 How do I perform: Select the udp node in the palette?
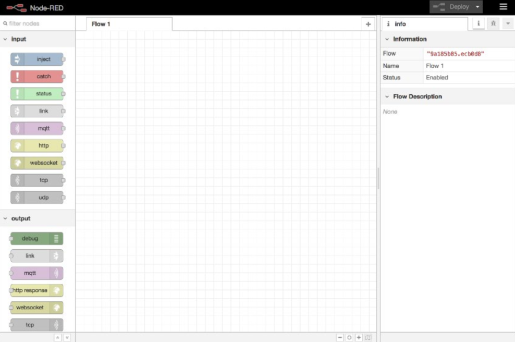click(x=37, y=198)
